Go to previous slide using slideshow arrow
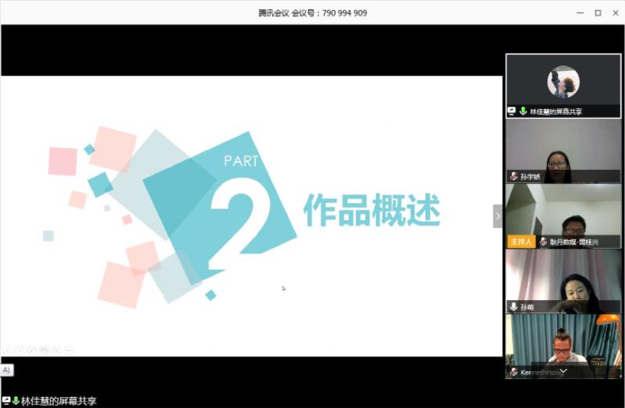The image size is (625, 408). [8, 350]
